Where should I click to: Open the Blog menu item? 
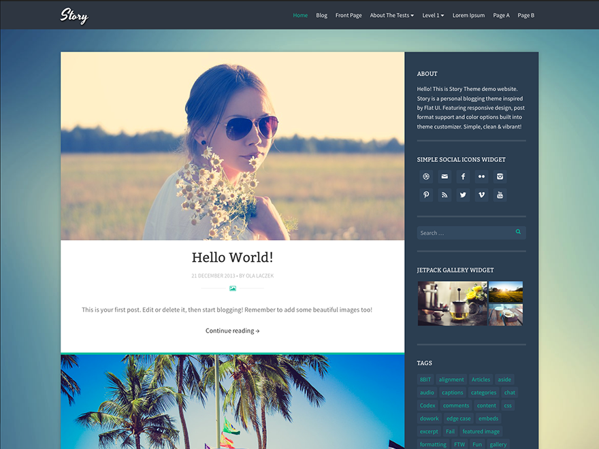[x=321, y=15]
